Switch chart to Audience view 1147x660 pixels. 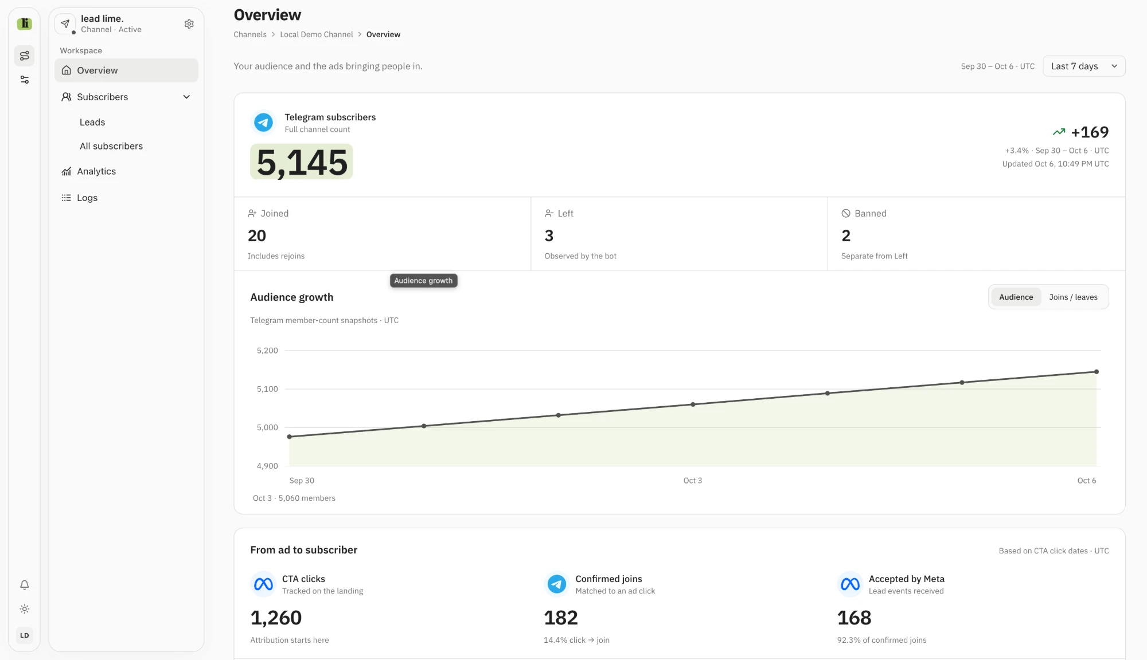click(1016, 297)
